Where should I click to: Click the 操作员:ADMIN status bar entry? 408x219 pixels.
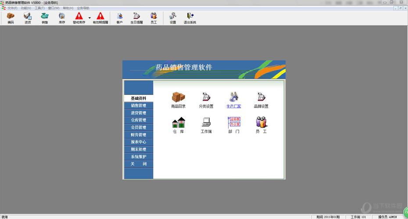click(x=387, y=217)
